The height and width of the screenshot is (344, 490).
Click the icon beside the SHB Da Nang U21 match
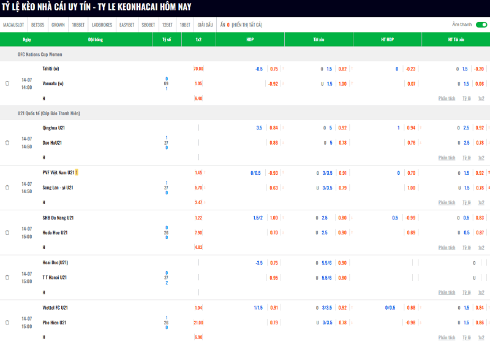click(x=7, y=232)
